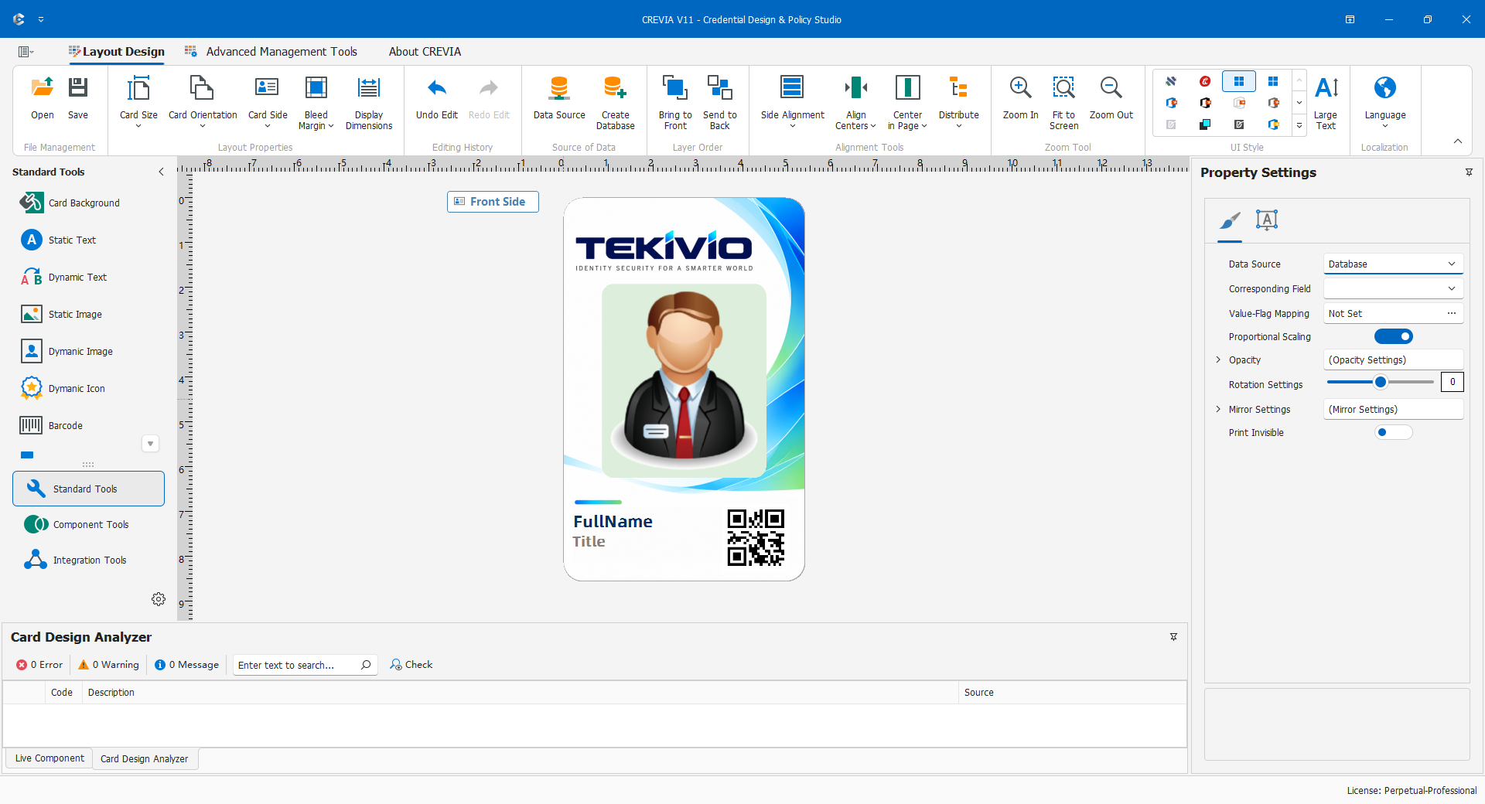
Task: Click the analyzer search text field
Action: (x=306, y=665)
